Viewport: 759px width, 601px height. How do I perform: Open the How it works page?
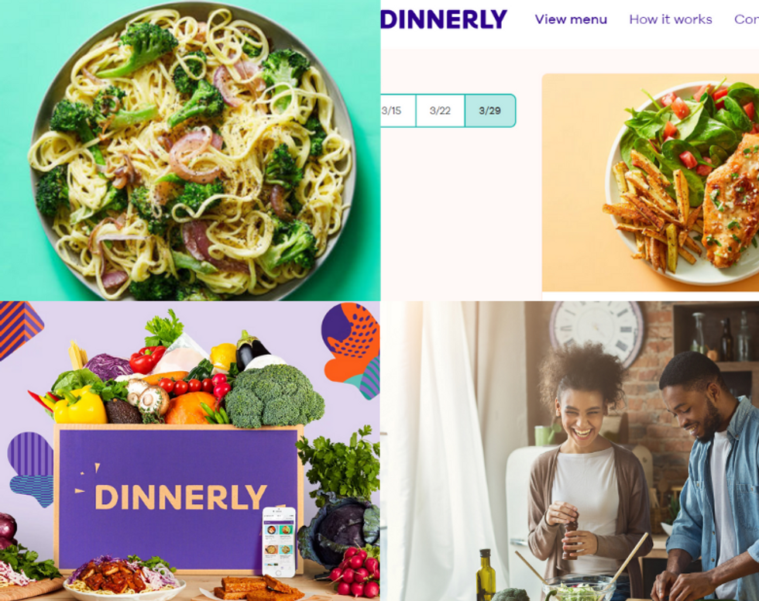(x=671, y=19)
